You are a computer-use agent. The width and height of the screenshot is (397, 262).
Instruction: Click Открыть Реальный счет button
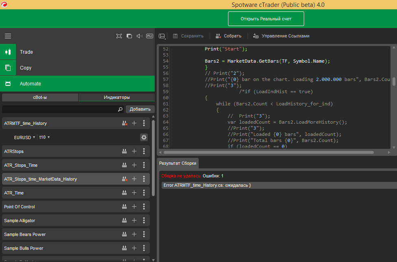266,19
